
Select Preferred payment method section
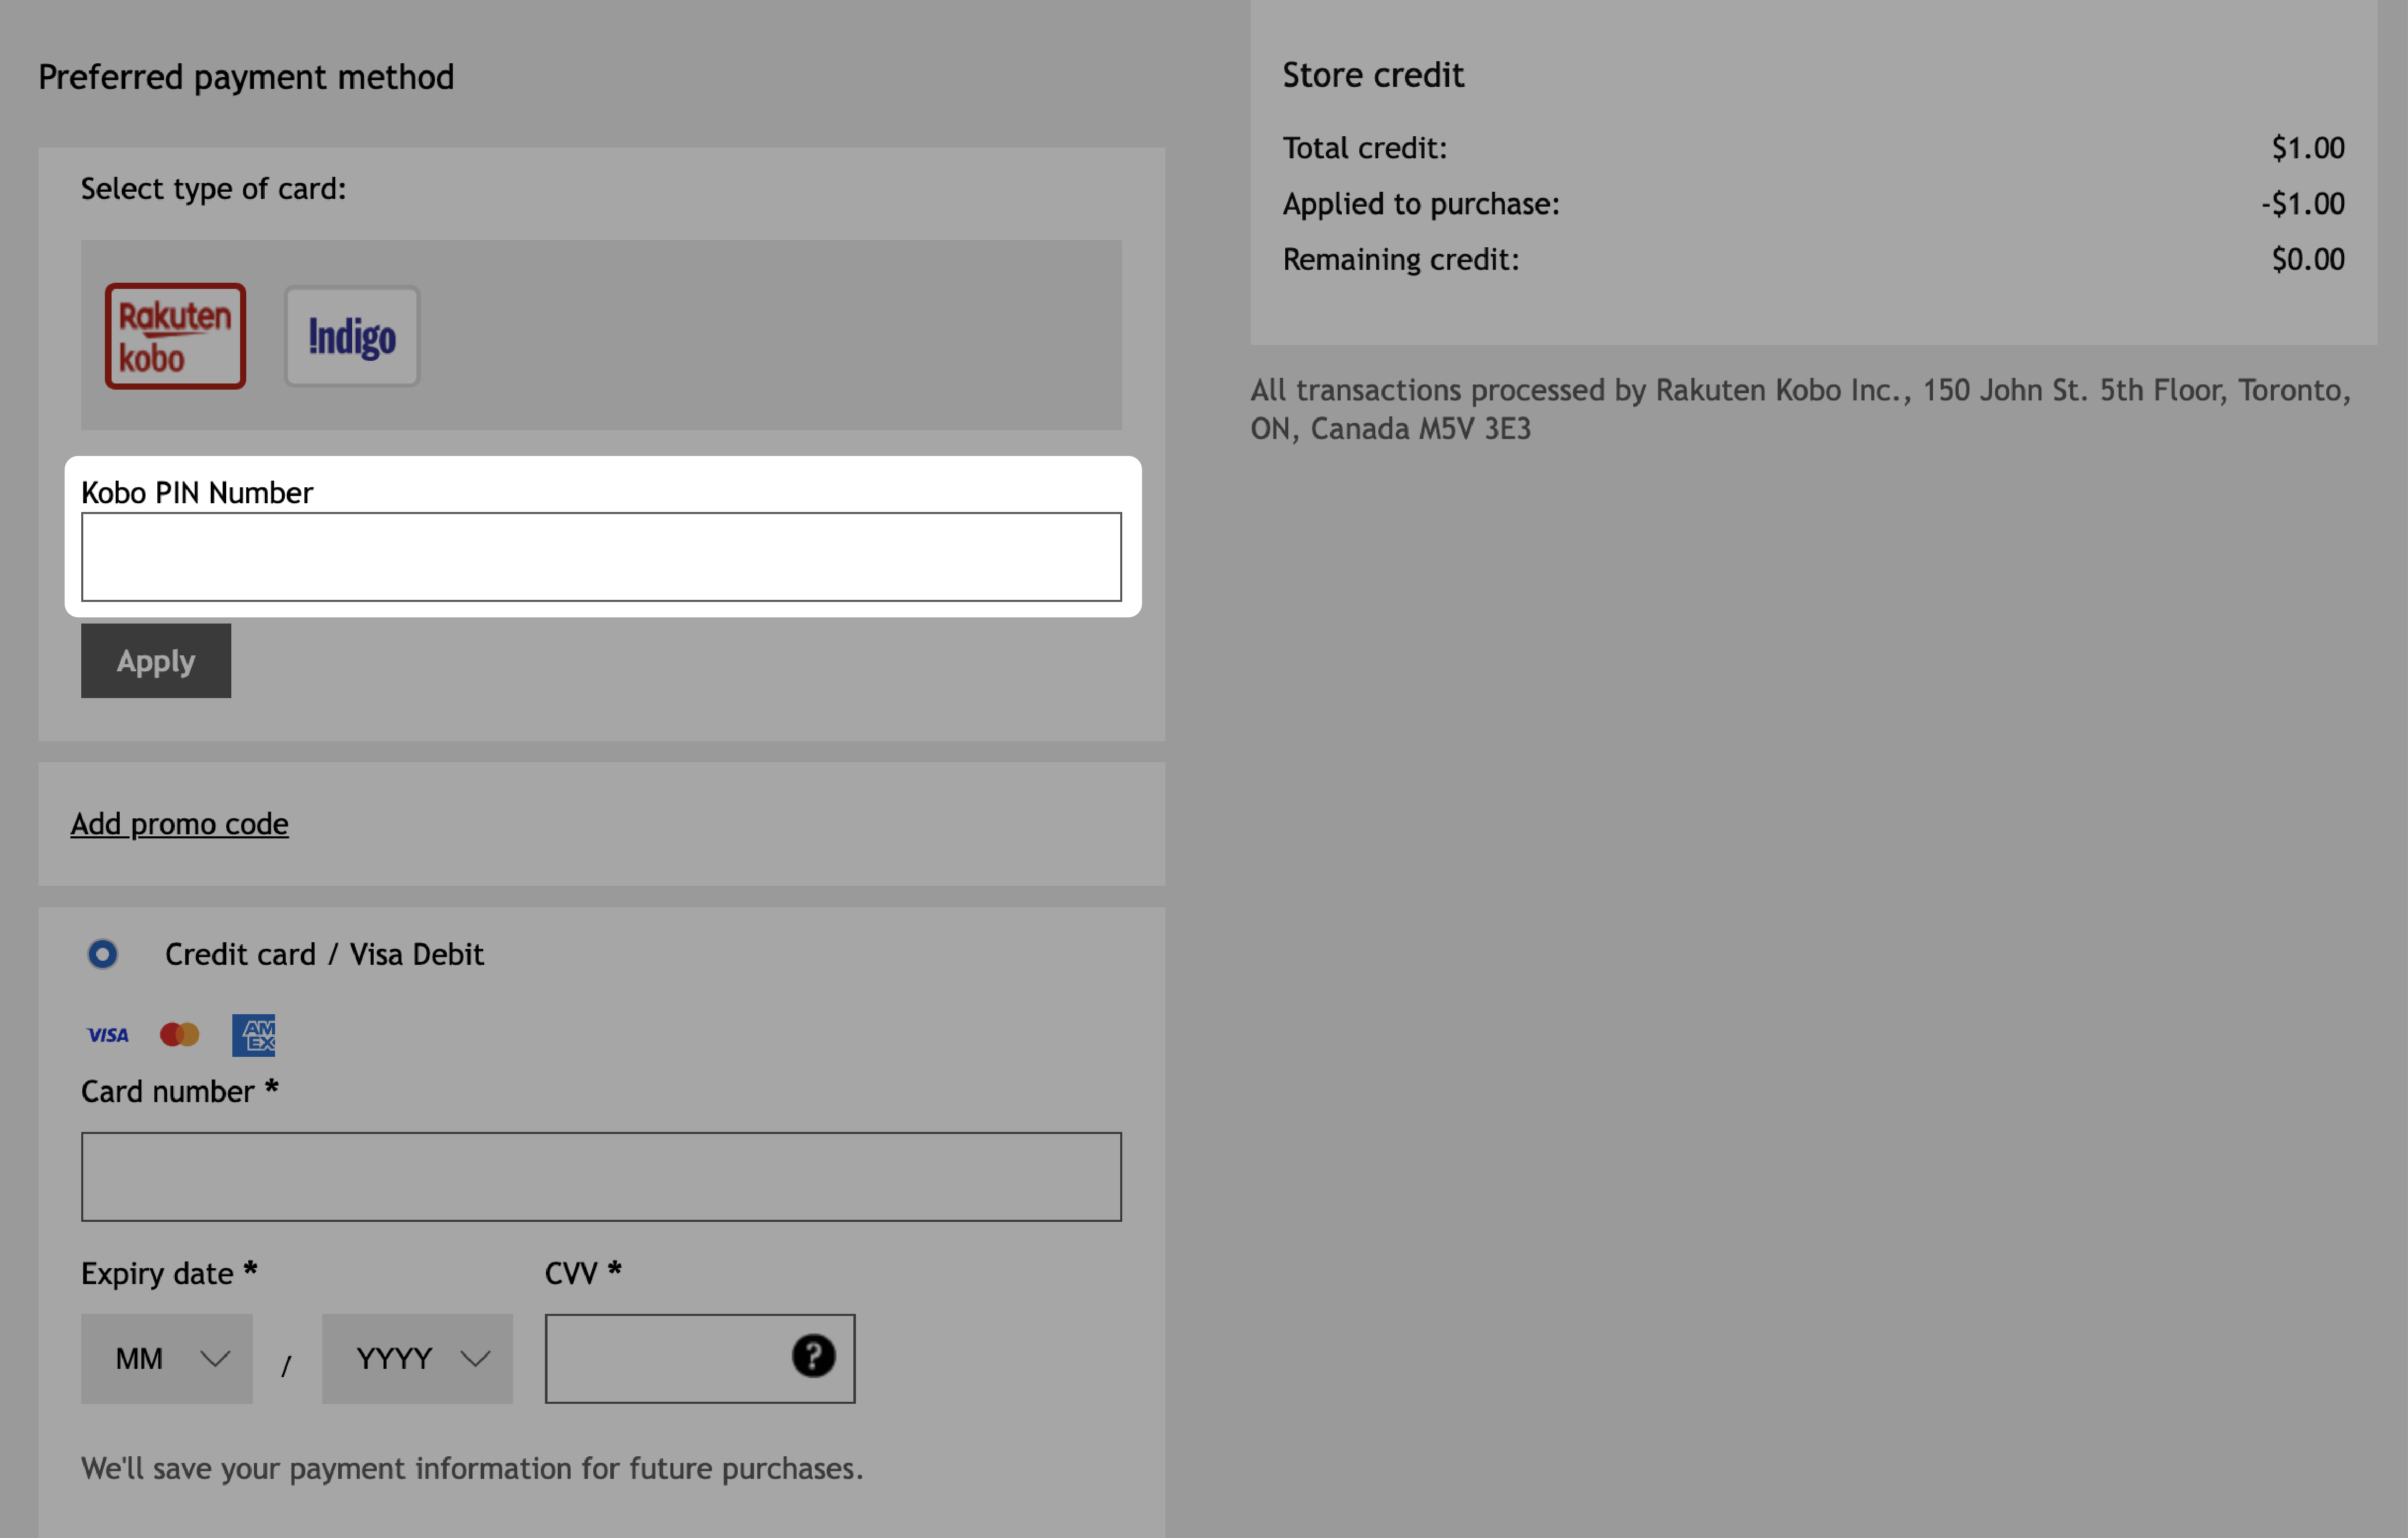click(246, 76)
